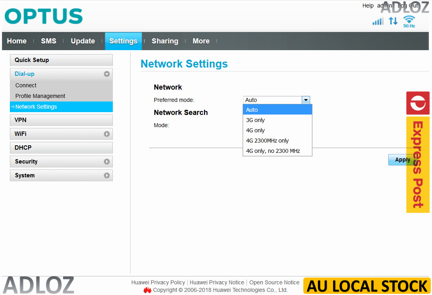Click the Dial-up section label

coord(24,74)
